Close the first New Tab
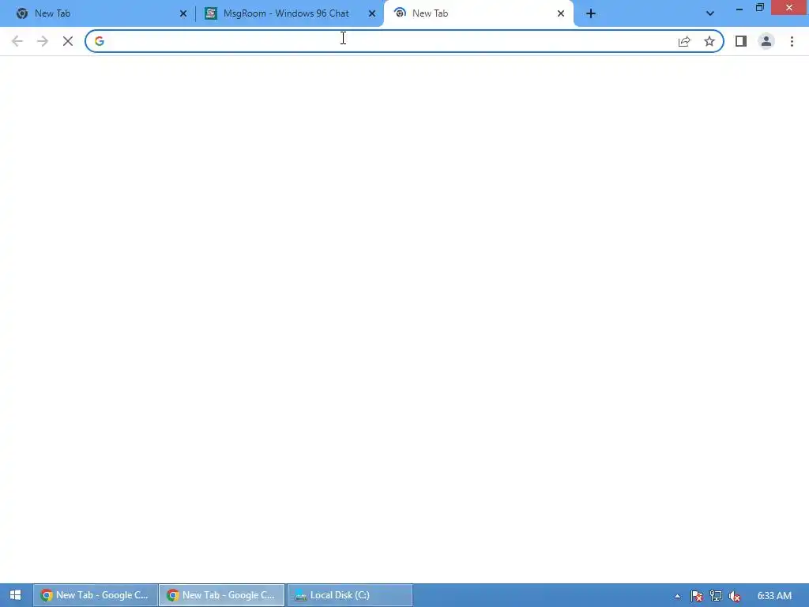Image resolution: width=809 pixels, height=607 pixels. coord(183,14)
